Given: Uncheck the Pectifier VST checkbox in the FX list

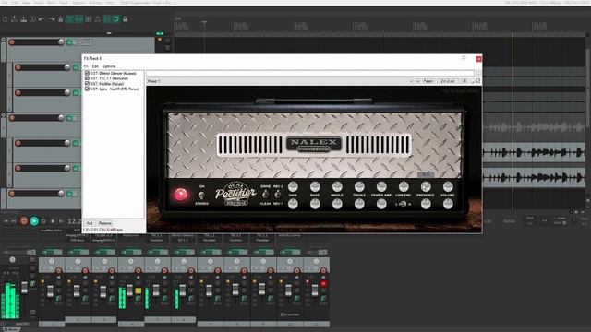Looking at the screenshot, I should pyautogui.click(x=87, y=84).
